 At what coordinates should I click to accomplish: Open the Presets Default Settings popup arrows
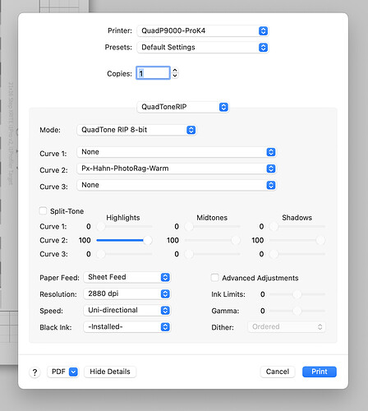[x=263, y=48]
